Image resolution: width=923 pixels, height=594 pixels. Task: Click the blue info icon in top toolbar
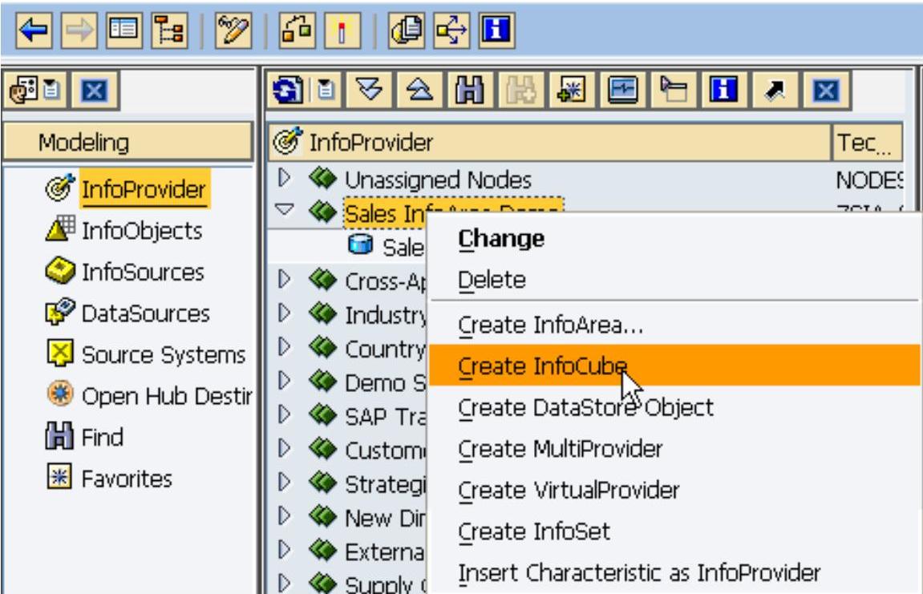click(x=496, y=33)
